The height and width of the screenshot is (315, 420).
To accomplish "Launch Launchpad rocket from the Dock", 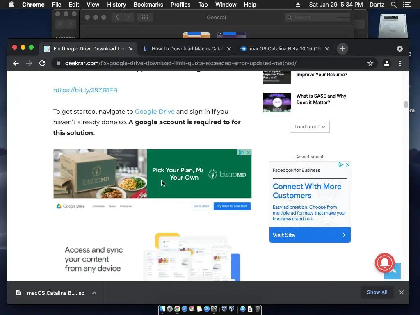I will click(170, 309).
